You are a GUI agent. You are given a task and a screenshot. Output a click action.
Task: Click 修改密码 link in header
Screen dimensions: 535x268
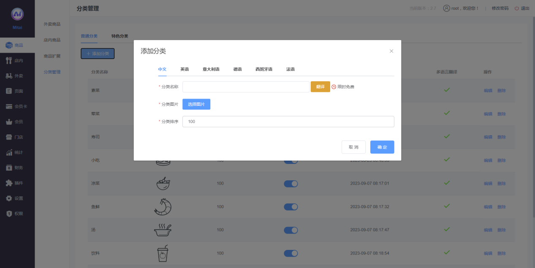500,8
